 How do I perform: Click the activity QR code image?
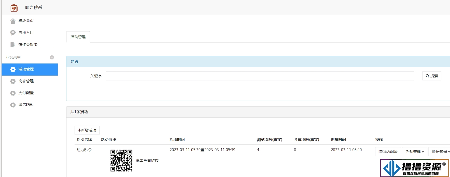tap(121, 161)
